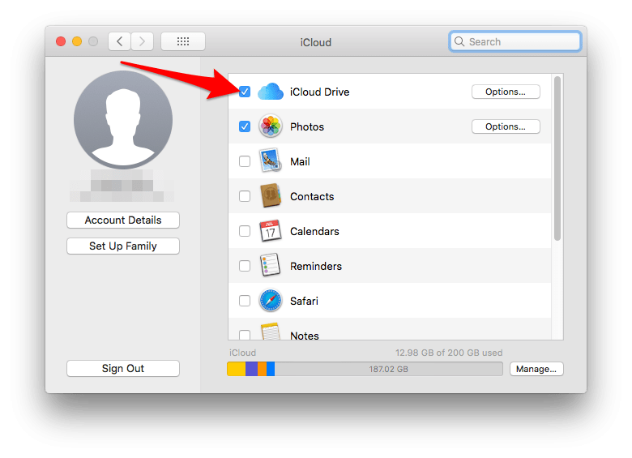Viewport: 632px width, 458px height.
Task: Minimize window with yellow button
Action: pos(77,41)
